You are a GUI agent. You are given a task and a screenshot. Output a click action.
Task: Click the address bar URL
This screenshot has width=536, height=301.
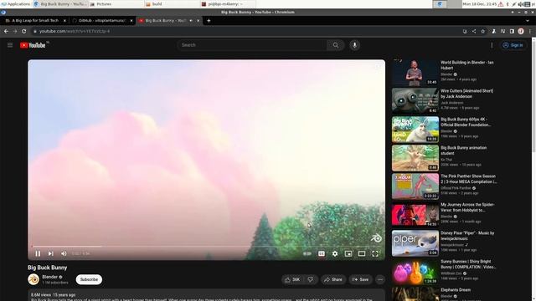pos(75,31)
